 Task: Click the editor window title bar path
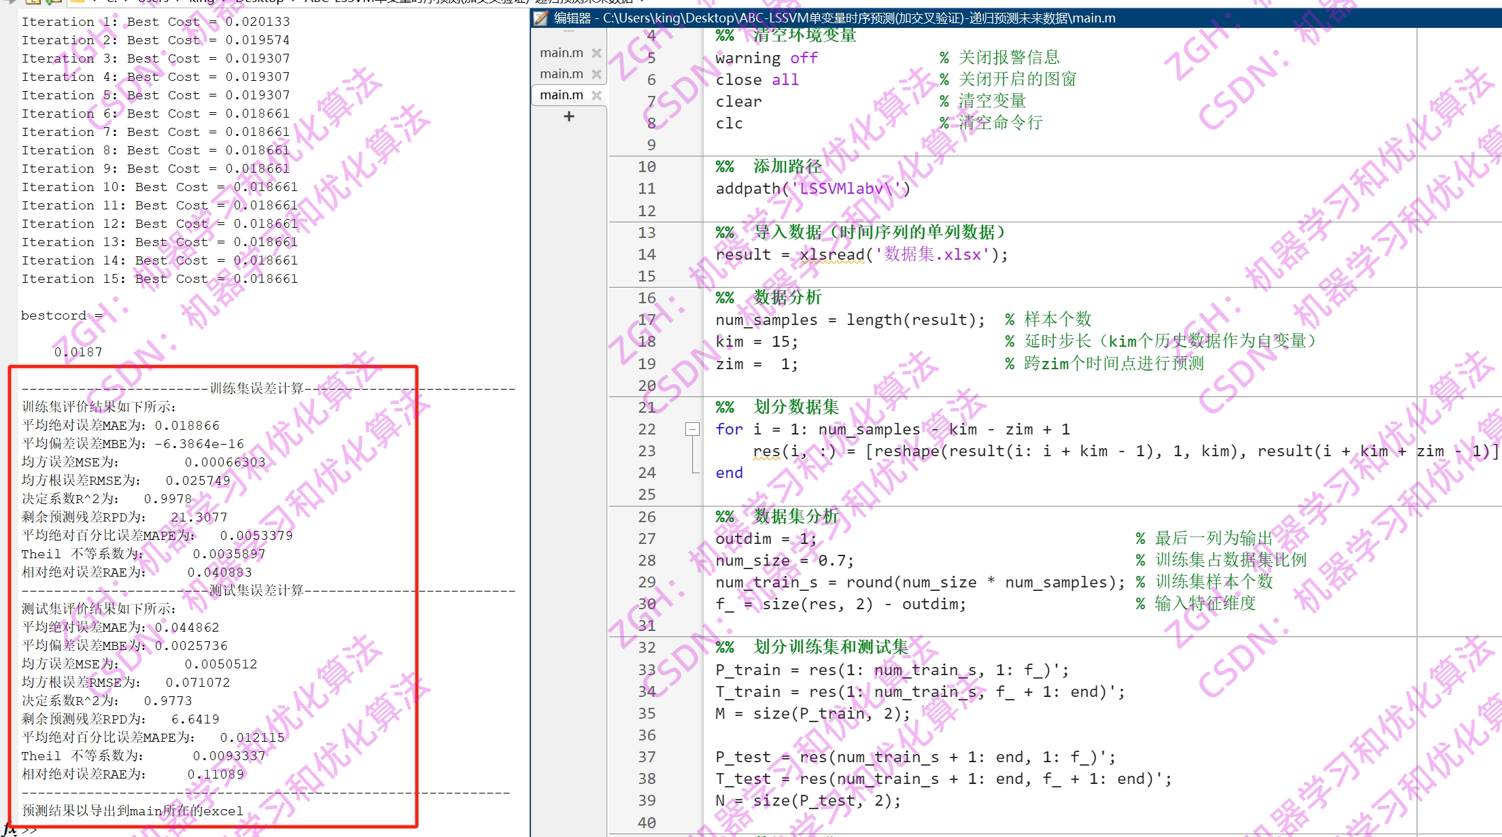pyautogui.click(x=858, y=18)
